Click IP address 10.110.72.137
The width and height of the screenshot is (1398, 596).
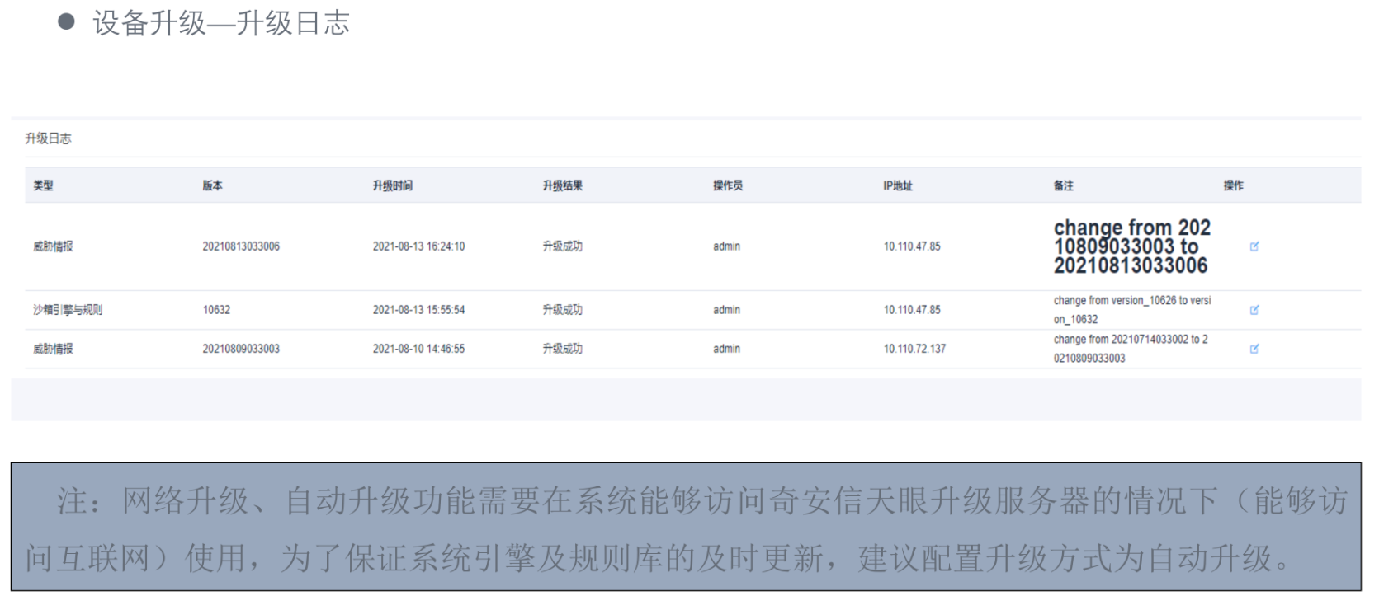(x=914, y=349)
